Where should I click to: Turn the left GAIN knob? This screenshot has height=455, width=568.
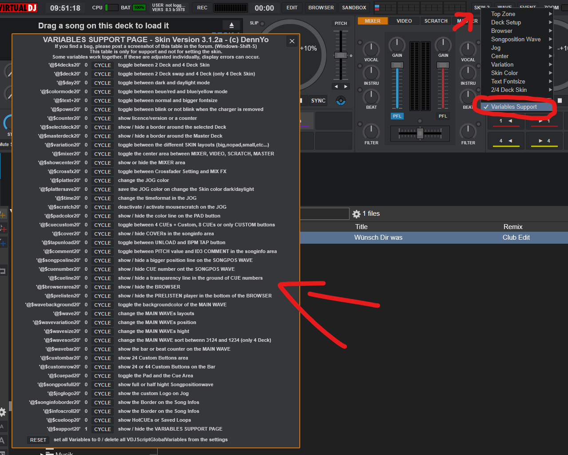[397, 45]
